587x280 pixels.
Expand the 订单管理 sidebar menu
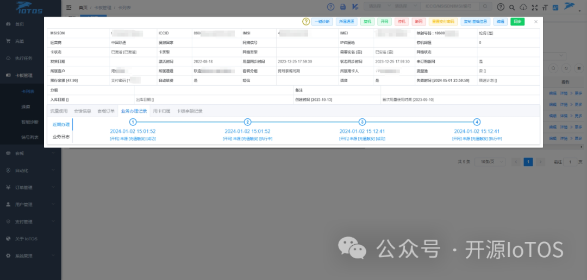tap(30, 187)
